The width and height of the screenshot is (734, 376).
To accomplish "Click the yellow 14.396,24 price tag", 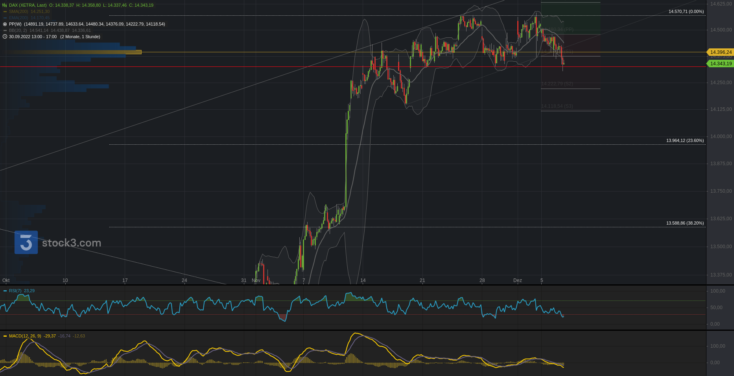I will (721, 52).
